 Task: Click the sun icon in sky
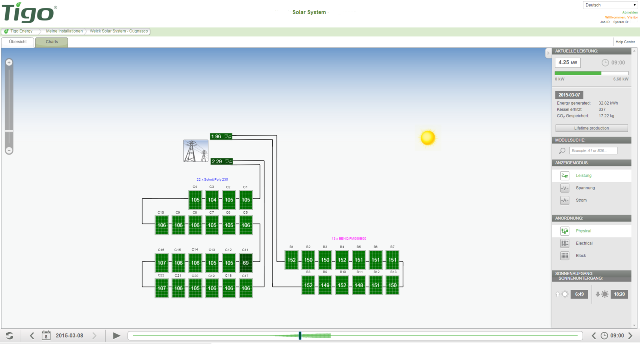click(x=428, y=138)
